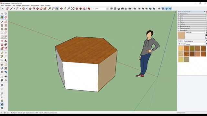This screenshot has width=207, height=116.
Task: Expand the Данные объекта tray panel
Action: click(x=192, y=26)
